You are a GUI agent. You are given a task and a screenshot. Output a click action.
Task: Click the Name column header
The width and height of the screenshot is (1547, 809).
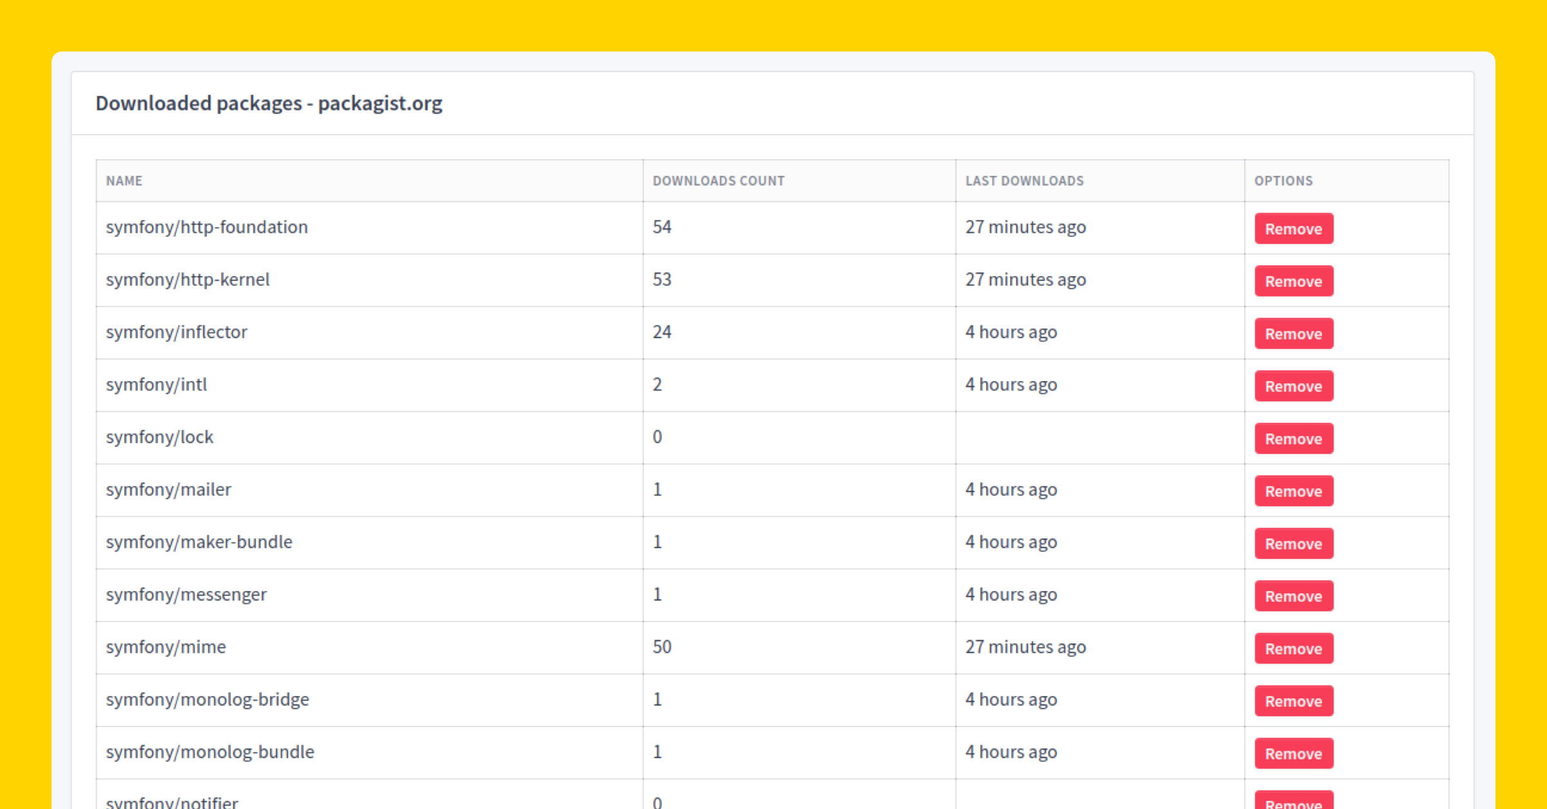(x=124, y=181)
